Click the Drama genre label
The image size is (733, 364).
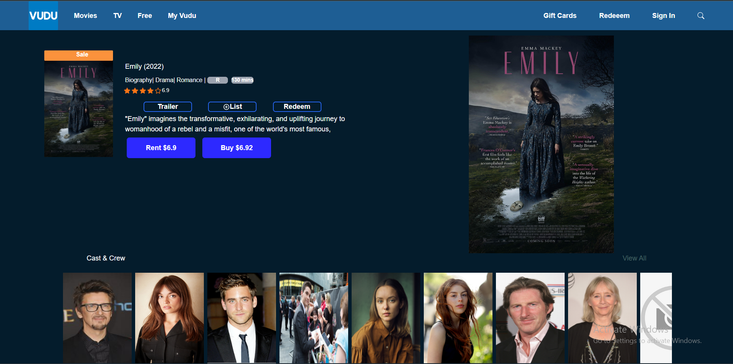(164, 80)
